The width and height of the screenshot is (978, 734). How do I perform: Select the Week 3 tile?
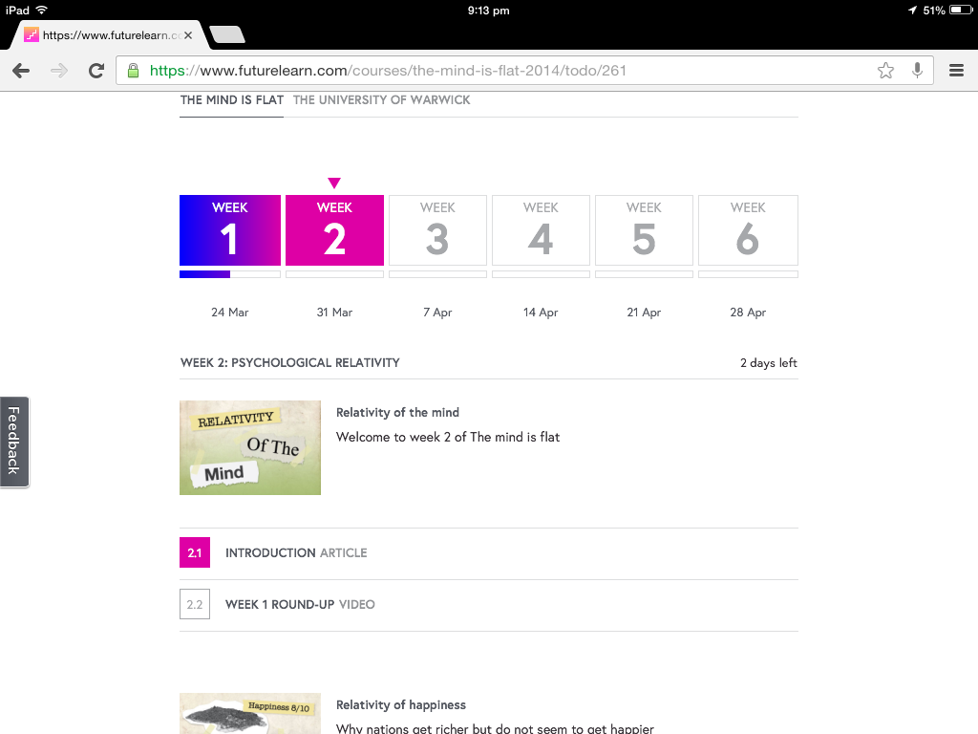click(x=437, y=230)
